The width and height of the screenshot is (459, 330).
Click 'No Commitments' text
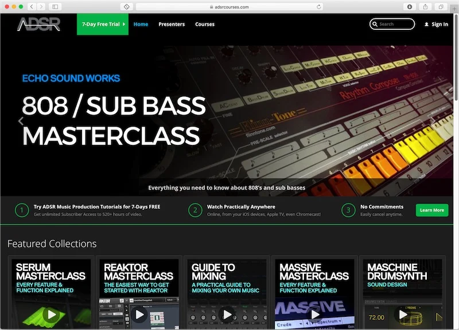click(x=382, y=207)
